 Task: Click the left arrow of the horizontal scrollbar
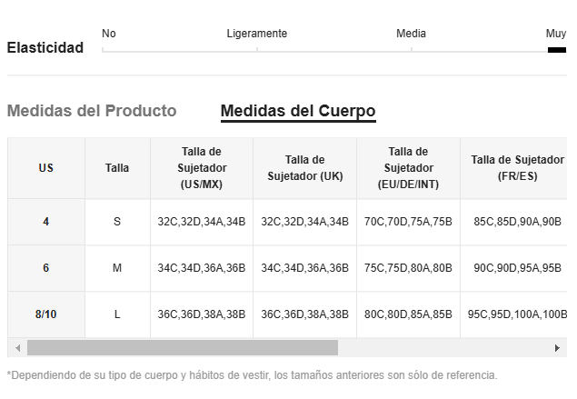(x=15, y=348)
